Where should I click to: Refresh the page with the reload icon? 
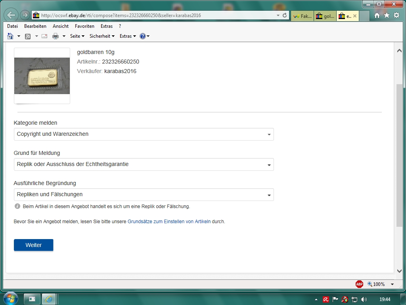[285, 15]
